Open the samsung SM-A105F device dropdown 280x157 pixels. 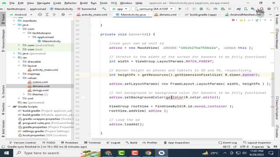click(154, 9)
